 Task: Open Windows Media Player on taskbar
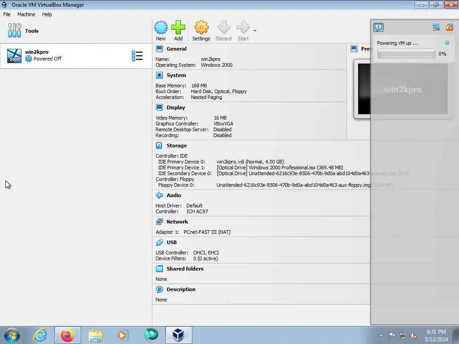(x=122, y=335)
